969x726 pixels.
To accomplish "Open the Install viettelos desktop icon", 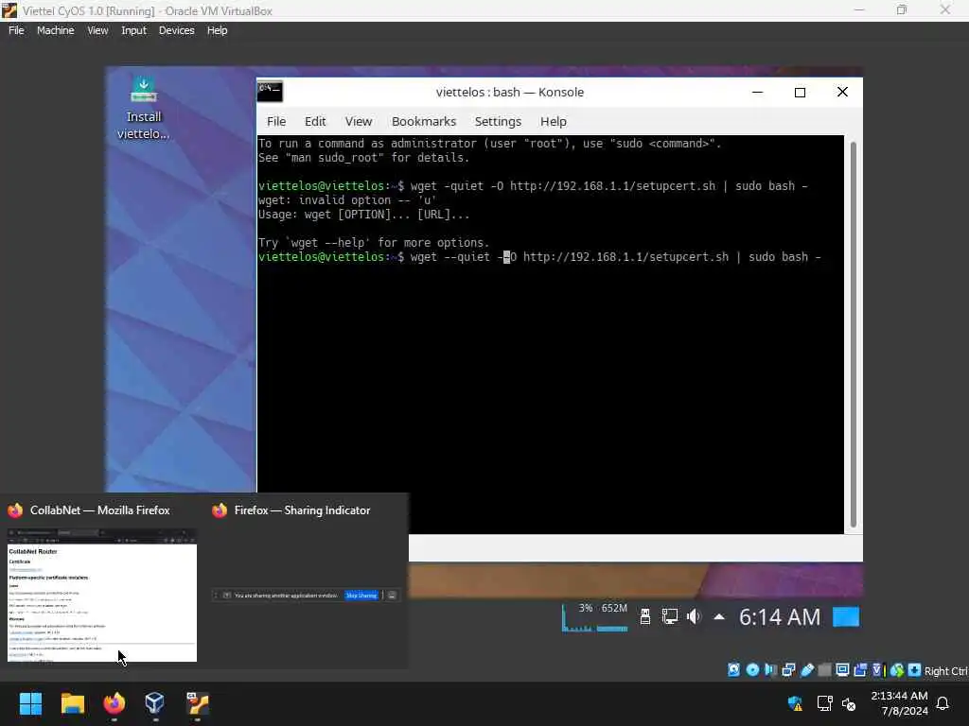I will [144, 109].
